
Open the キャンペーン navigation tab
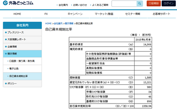75,14
